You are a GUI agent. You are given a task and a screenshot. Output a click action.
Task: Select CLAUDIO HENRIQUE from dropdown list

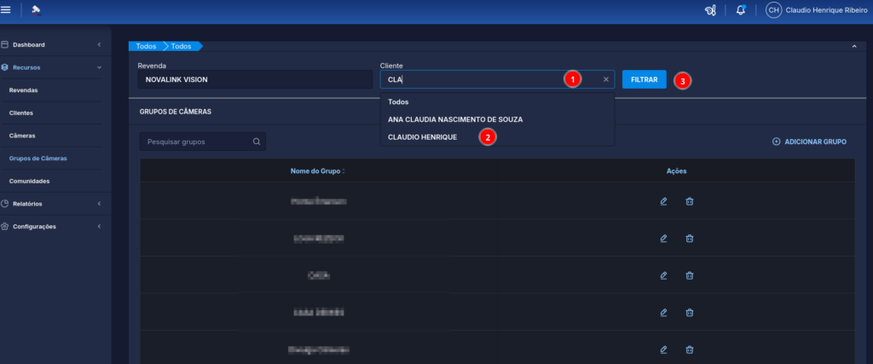[422, 136]
